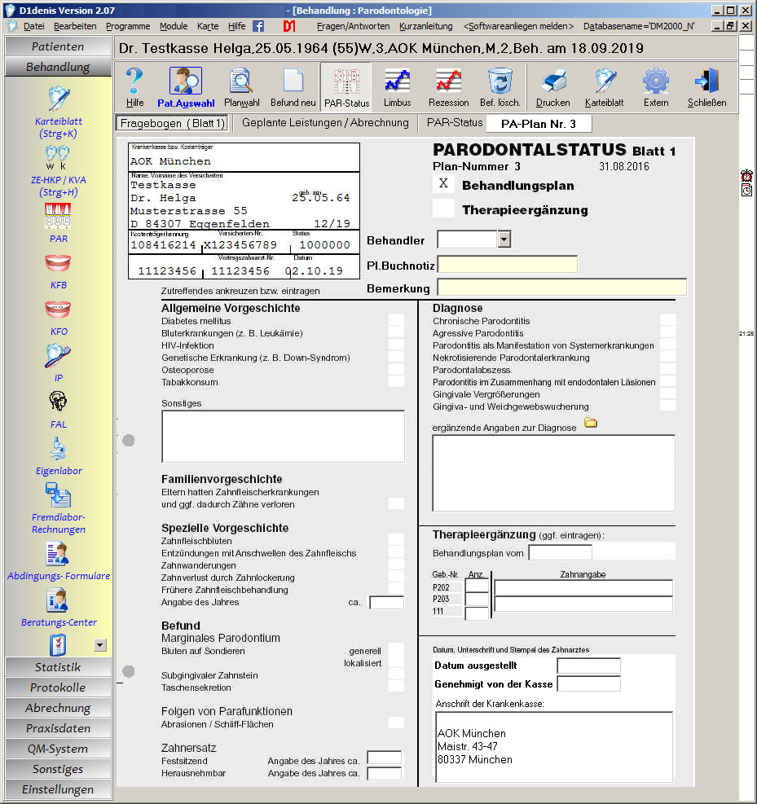This screenshot has width=757, height=804.
Task: Open the Behandler dropdown
Action: pyautogui.click(x=504, y=239)
